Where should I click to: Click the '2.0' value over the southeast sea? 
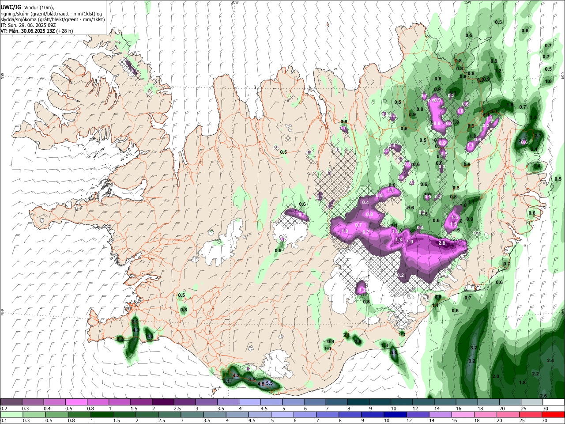pyautogui.click(x=496, y=376)
